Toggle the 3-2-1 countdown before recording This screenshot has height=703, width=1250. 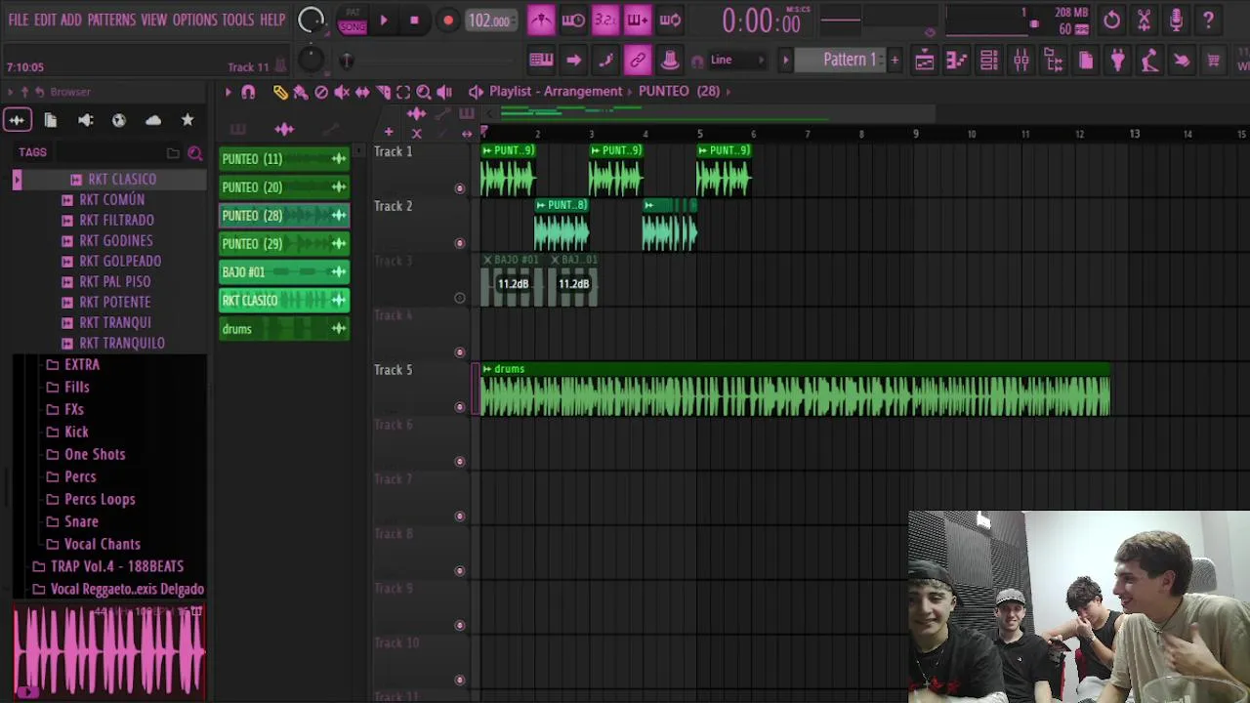(605, 20)
